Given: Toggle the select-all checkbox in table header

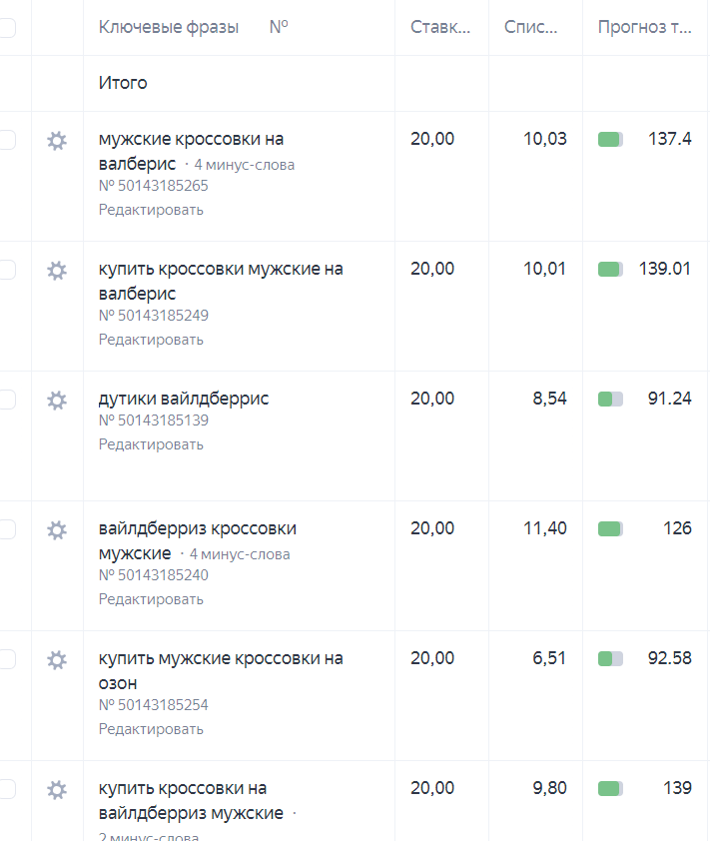Looking at the screenshot, I should [x=6, y=28].
